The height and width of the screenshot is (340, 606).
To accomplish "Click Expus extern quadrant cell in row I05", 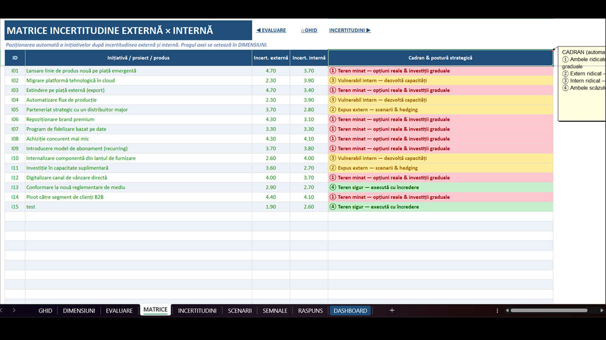I will (x=440, y=110).
